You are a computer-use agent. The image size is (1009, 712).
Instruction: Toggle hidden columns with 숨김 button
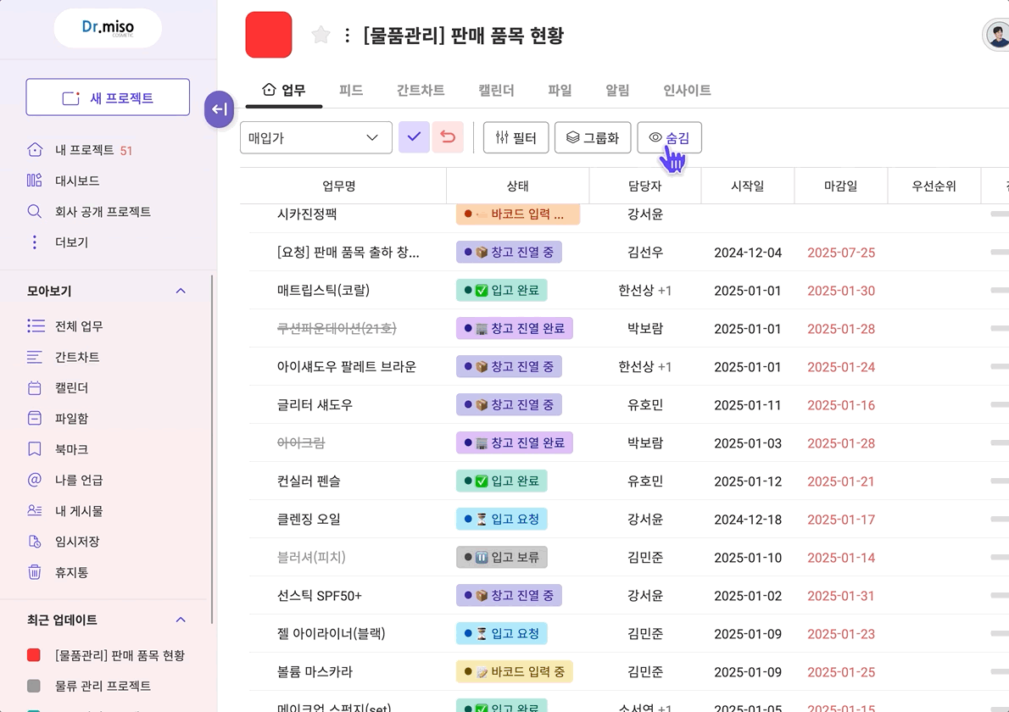click(669, 137)
